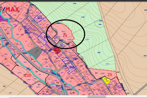Image resolution: width=147 pixels, height=98 pixels.
Task: Click parcel label 4135/7
Action: point(87,40)
